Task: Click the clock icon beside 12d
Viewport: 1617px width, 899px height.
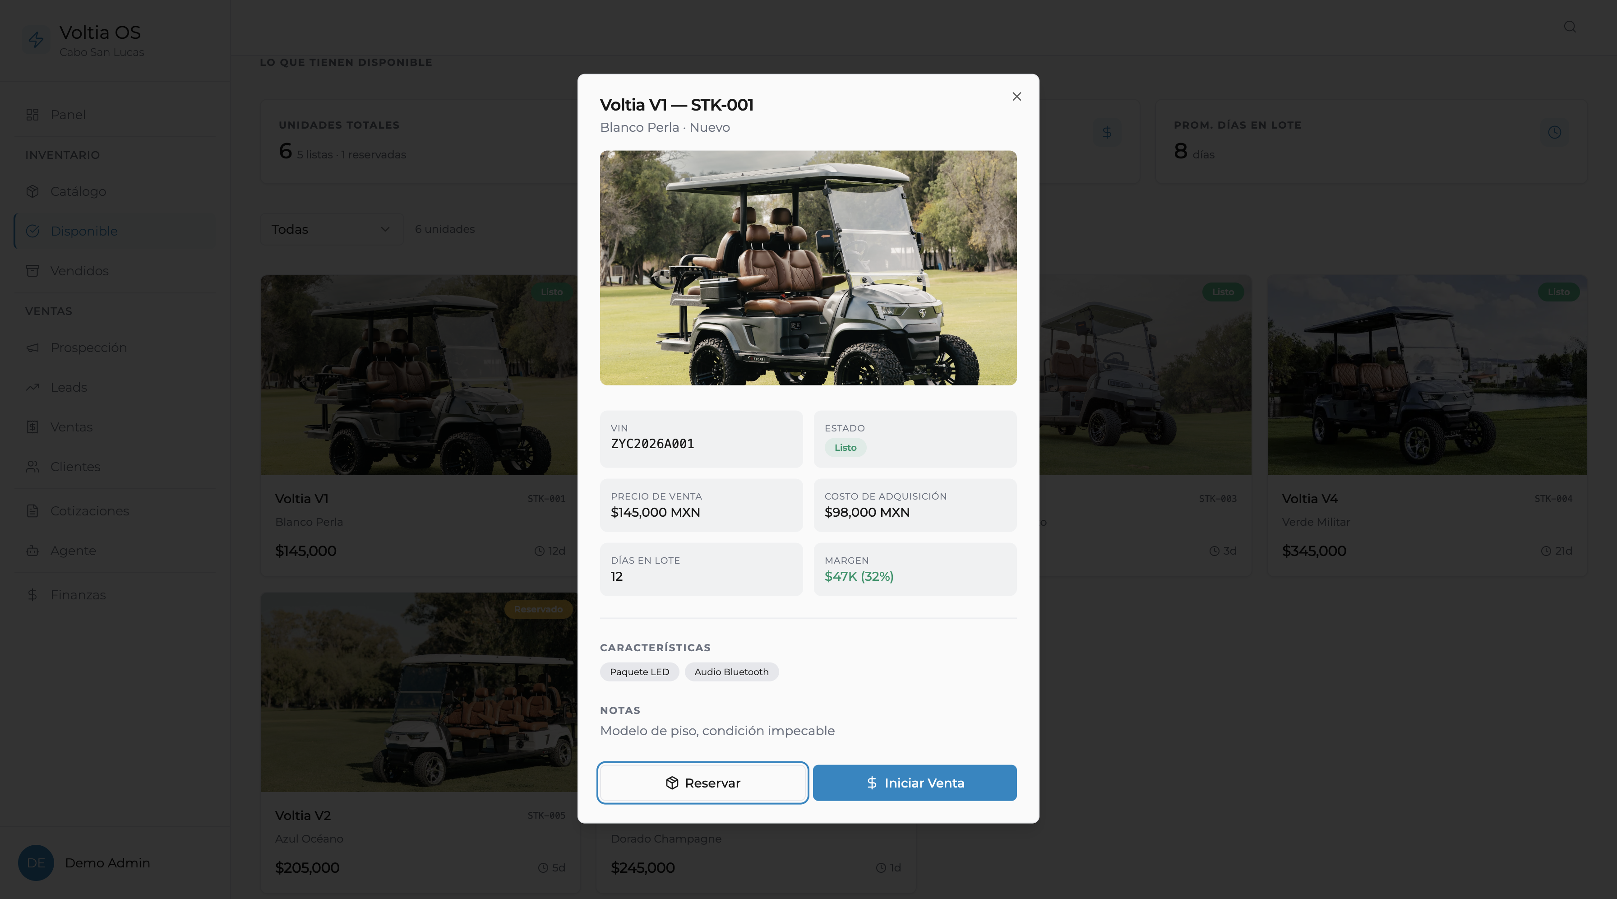Action: point(539,551)
